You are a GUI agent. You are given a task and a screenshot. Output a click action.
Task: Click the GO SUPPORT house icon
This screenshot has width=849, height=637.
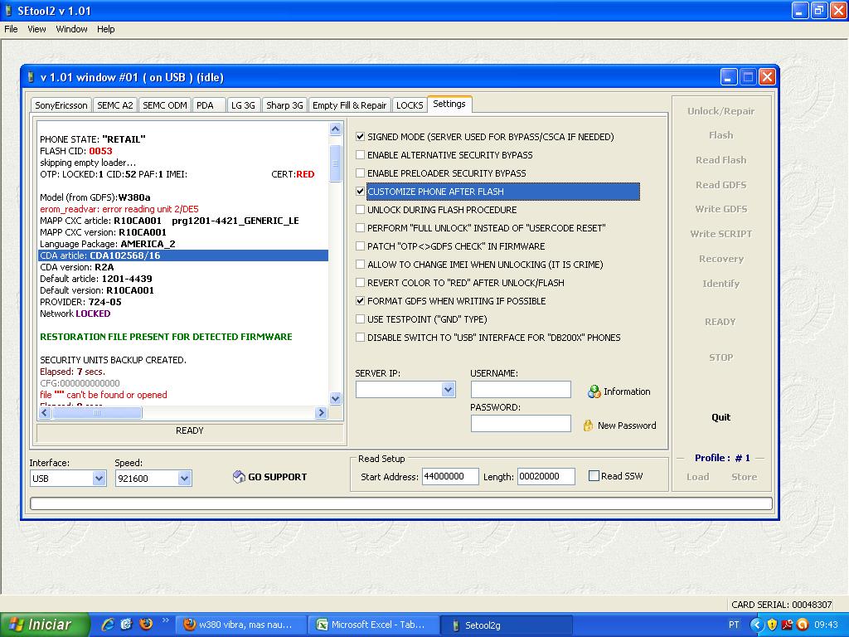point(239,477)
